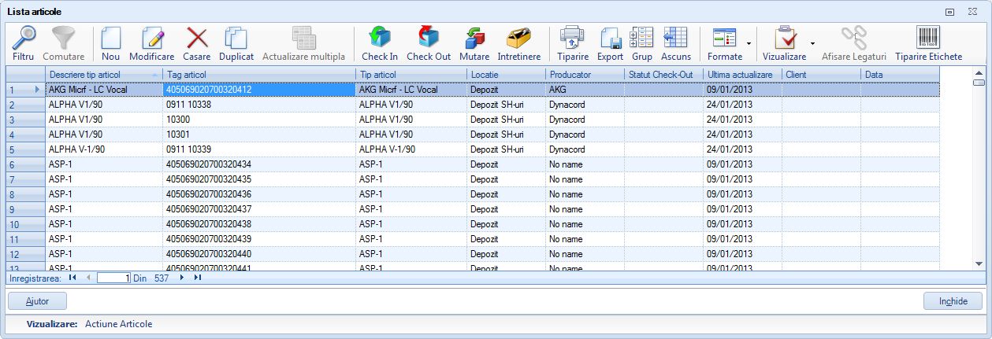Click the record number input field
The image size is (992, 339).
coord(113,278)
